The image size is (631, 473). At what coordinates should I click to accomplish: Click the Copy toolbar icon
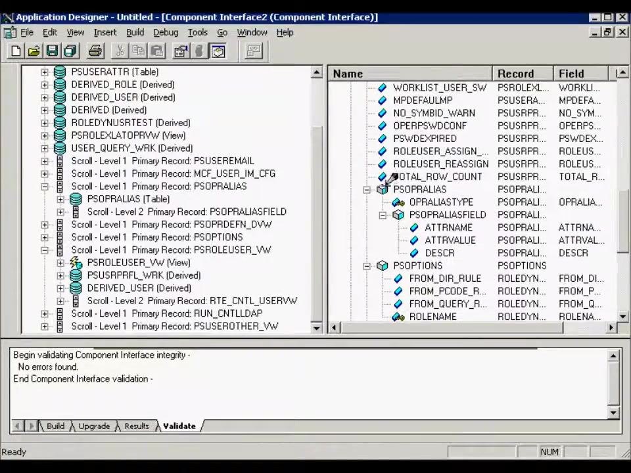(x=139, y=51)
